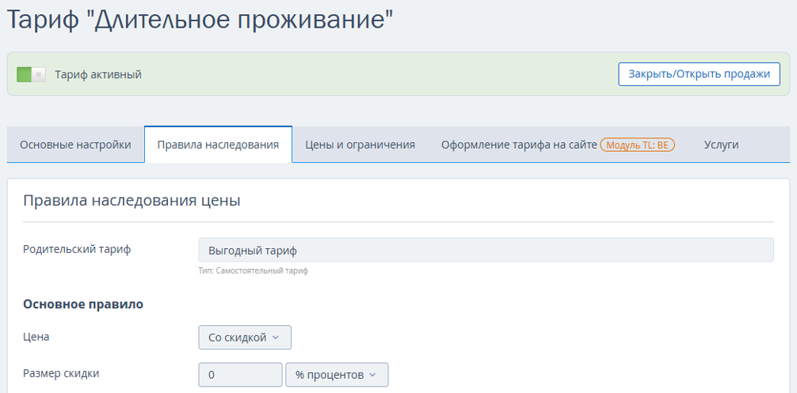Click the 'Тариф активный' label text
Image resolution: width=797 pixels, height=393 pixels.
pos(98,75)
